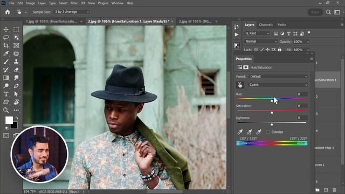Swap foreground and background colors
This screenshot has height=194, width=345.
(x=17, y=118)
